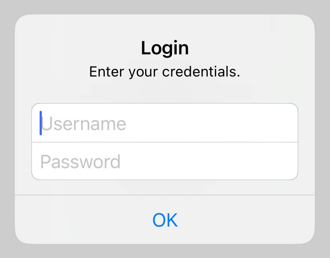
Task: Click the "Enter your credentials." message
Action: click(x=165, y=72)
